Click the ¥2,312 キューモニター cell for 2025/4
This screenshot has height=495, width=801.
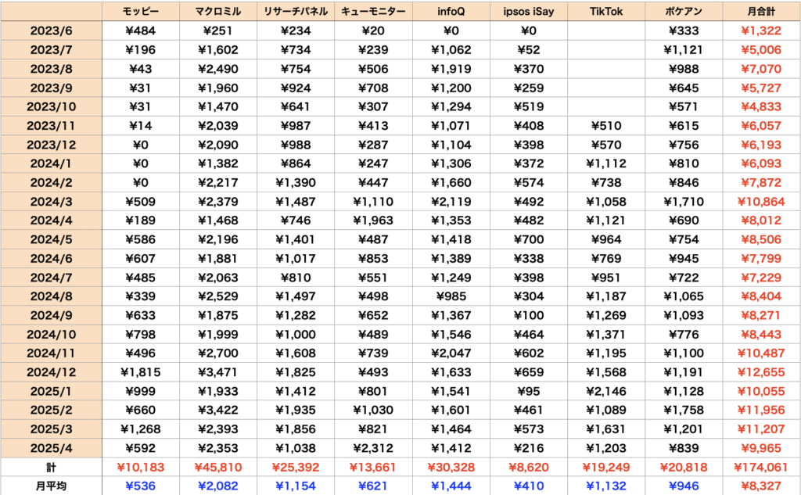point(373,449)
